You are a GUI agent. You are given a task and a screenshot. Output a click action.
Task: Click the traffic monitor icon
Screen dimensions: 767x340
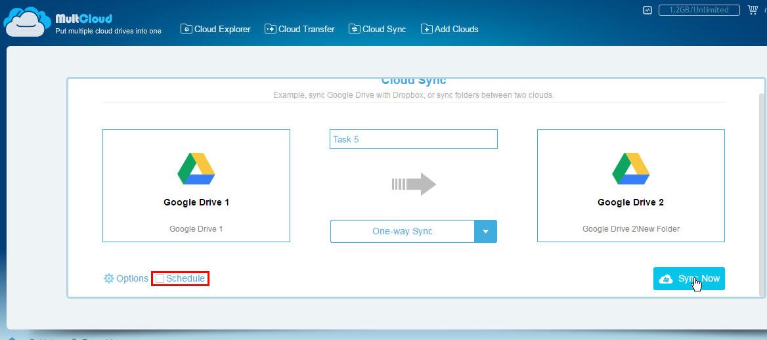point(647,10)
